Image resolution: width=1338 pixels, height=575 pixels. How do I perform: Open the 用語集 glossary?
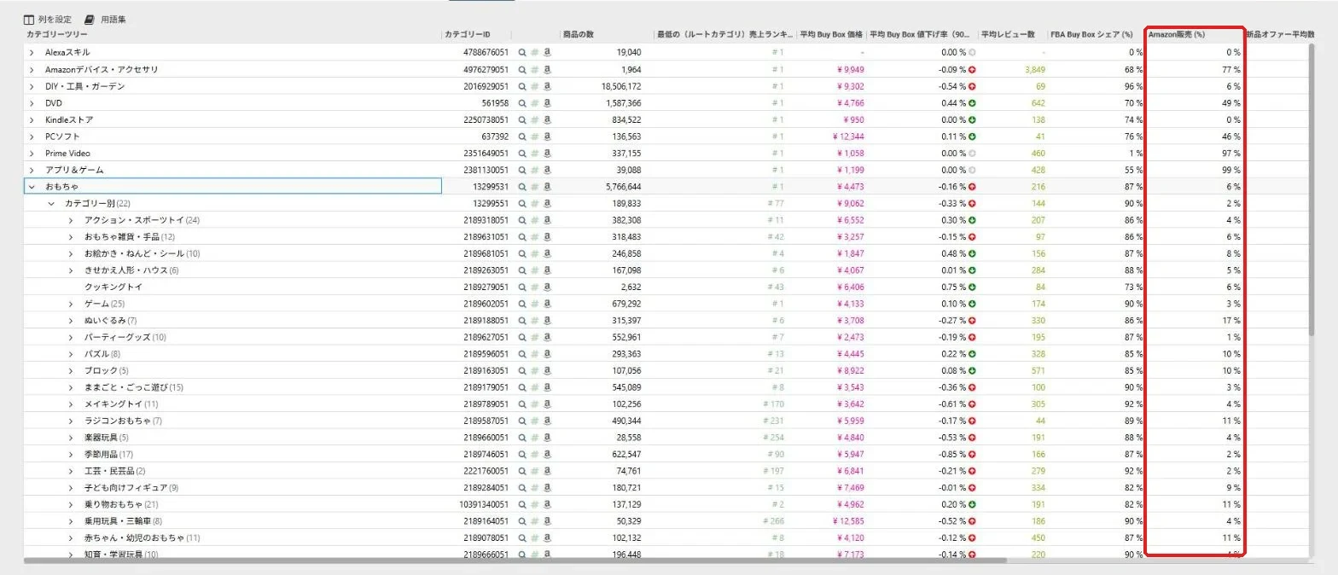pyautogui.click(x=105, y=19)
